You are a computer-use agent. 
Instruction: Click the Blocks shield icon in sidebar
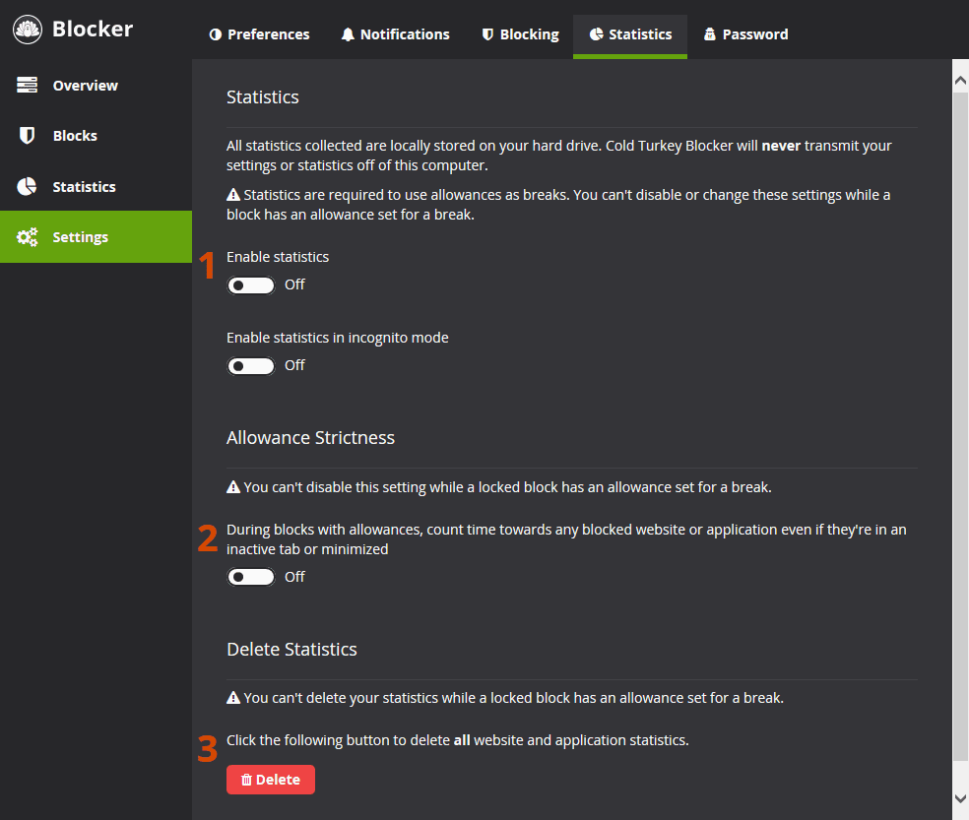click(28, 136)
